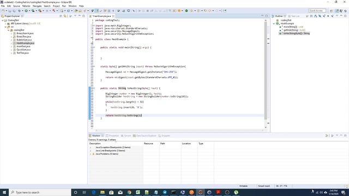Click the Save All toolbar icon
The height and width of the screenshot is (196, 349).
pyautogui.click(x=14, y=11)
